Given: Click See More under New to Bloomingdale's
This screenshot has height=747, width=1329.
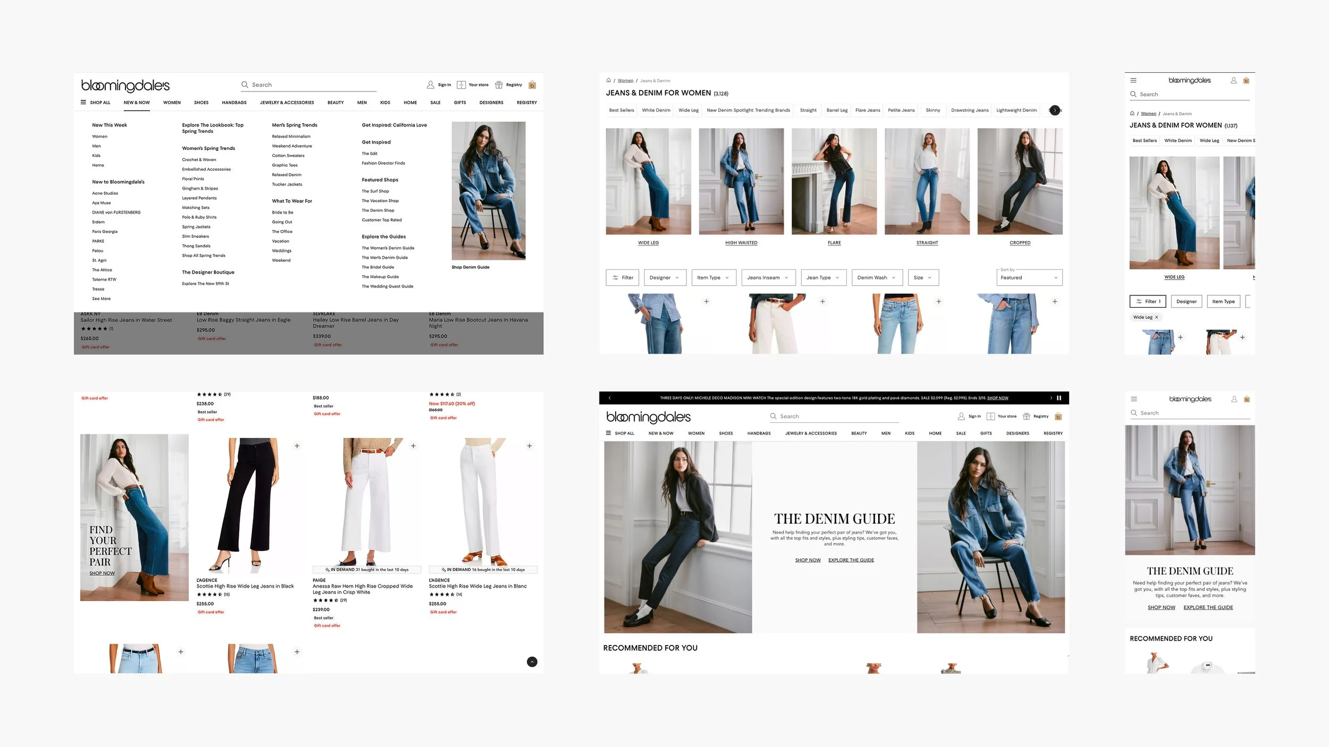Looking at the screenshot, I should pyautogui.click(x=102, y=299).
